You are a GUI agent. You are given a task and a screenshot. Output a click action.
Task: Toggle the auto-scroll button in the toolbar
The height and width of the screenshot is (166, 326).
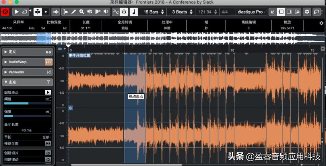(38, 12)
